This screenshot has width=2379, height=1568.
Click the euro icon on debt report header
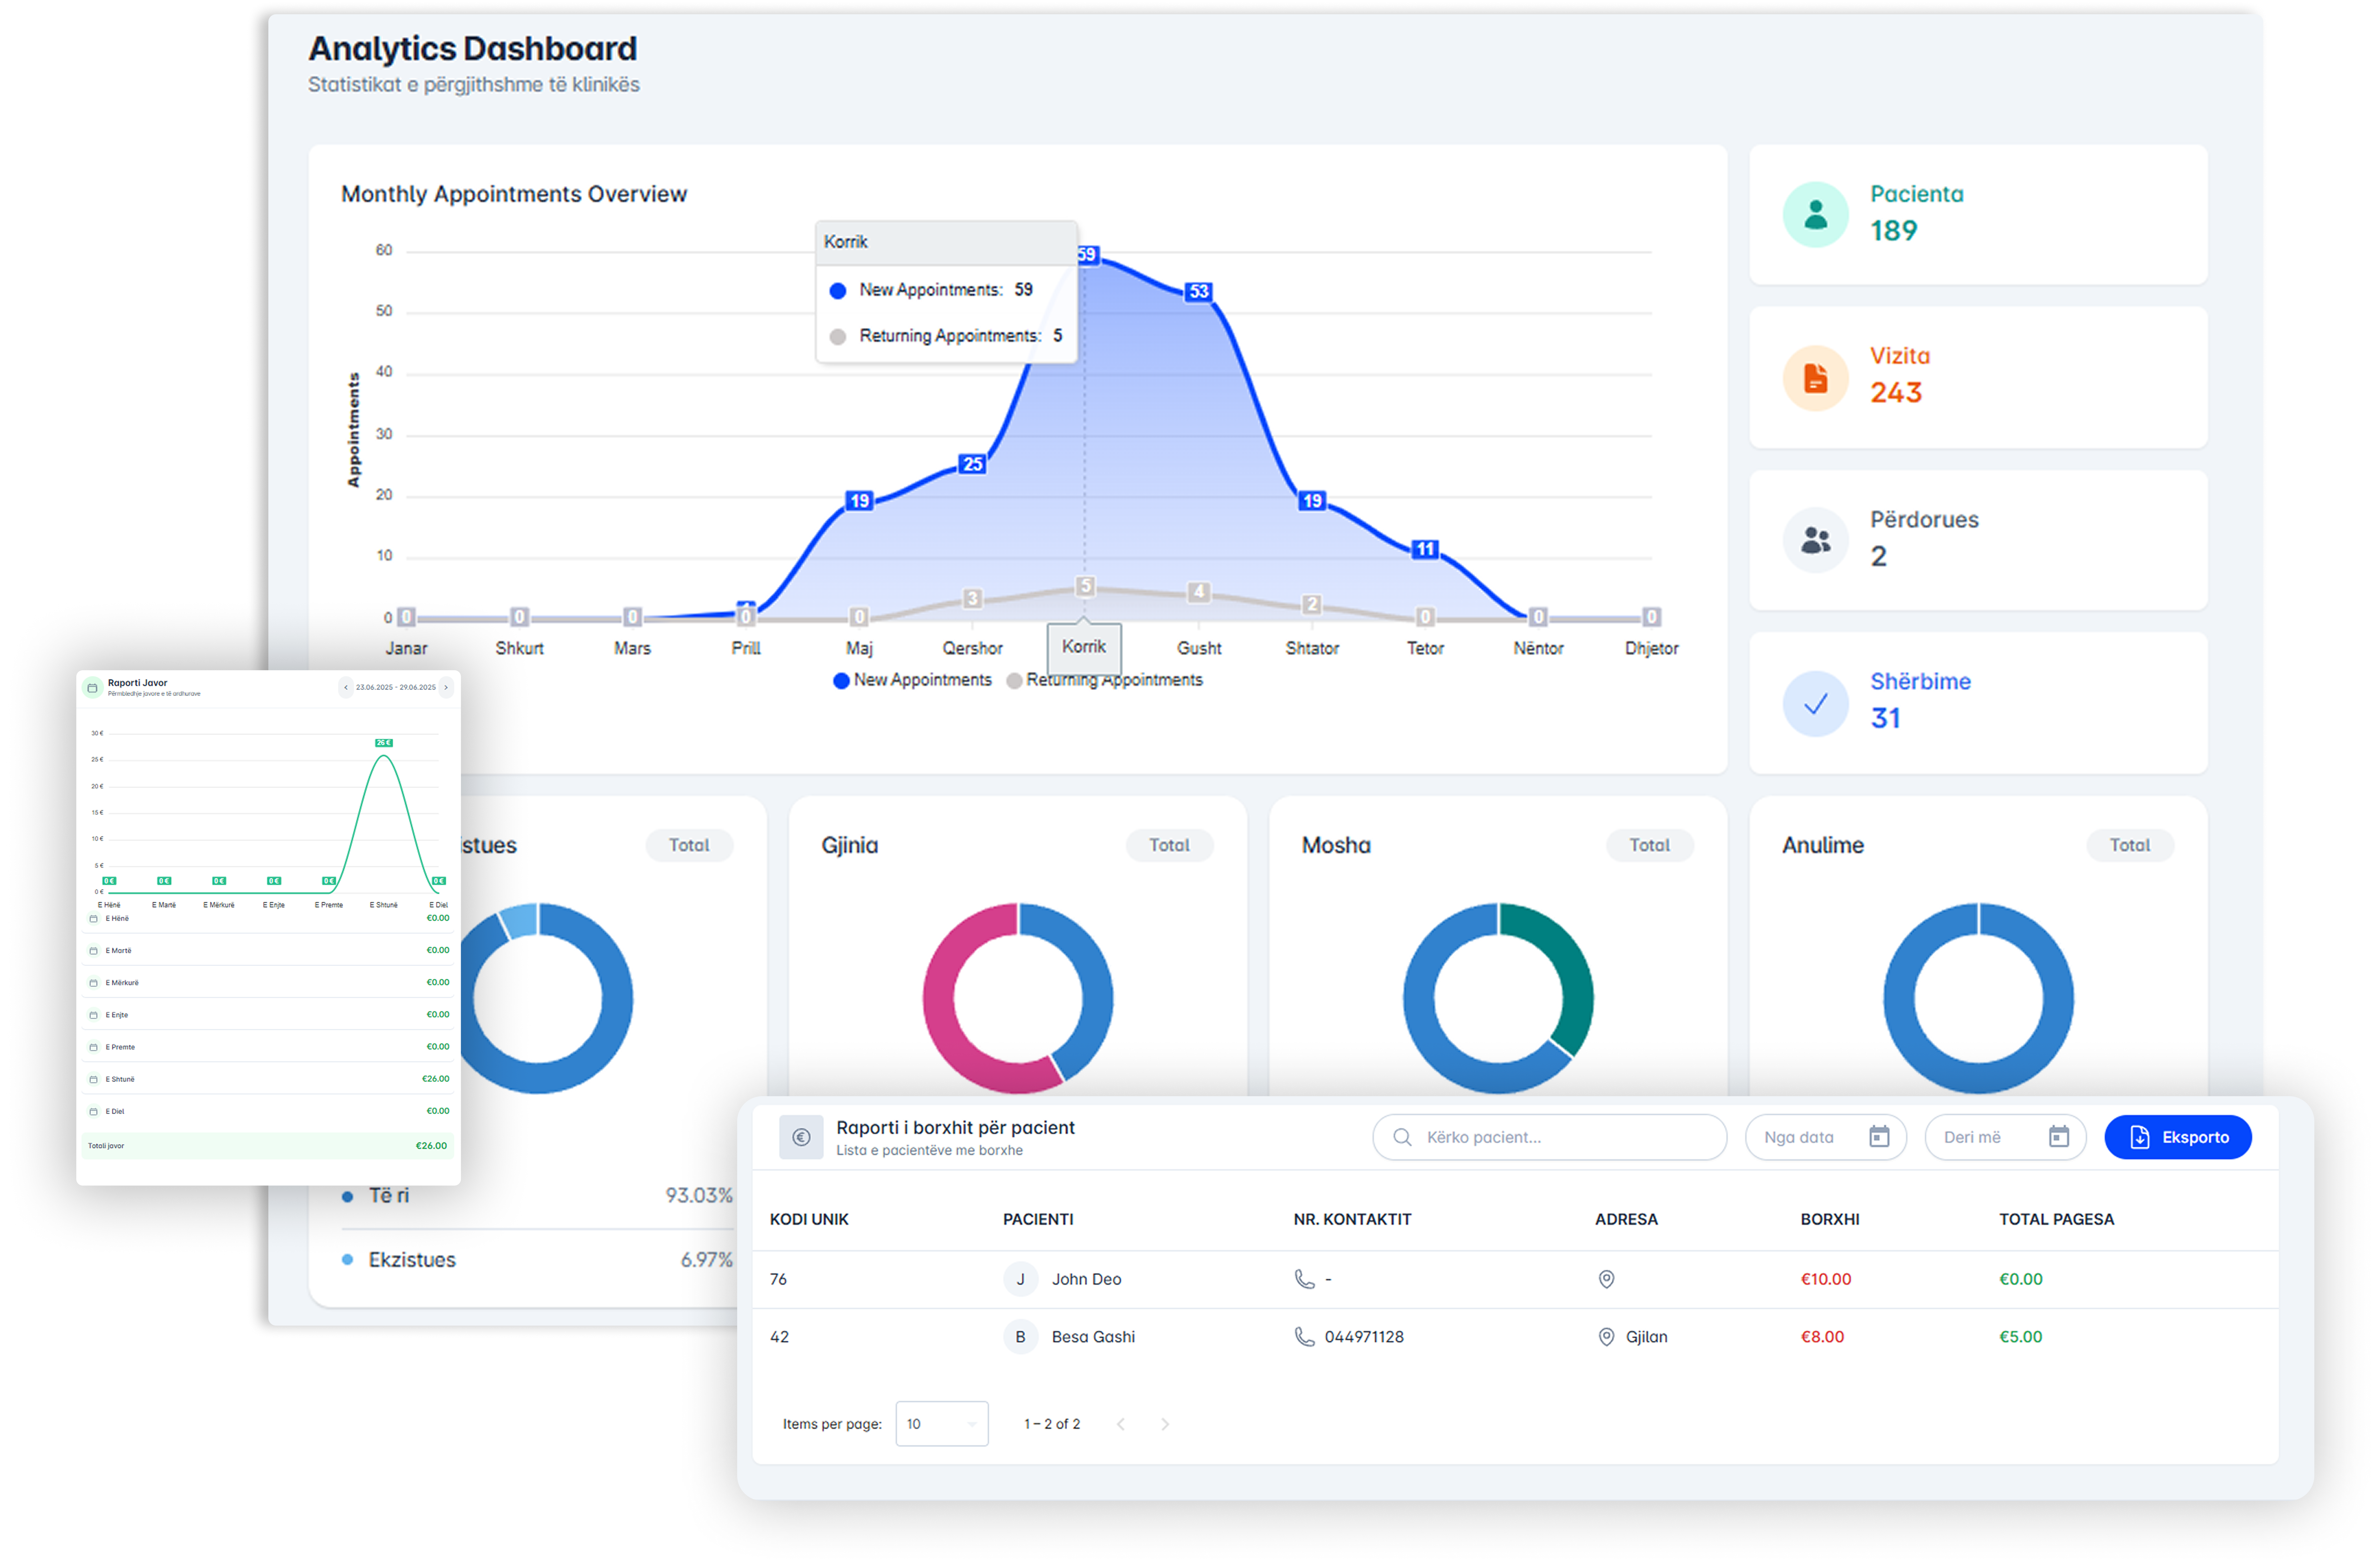(x=800, y=1137)
